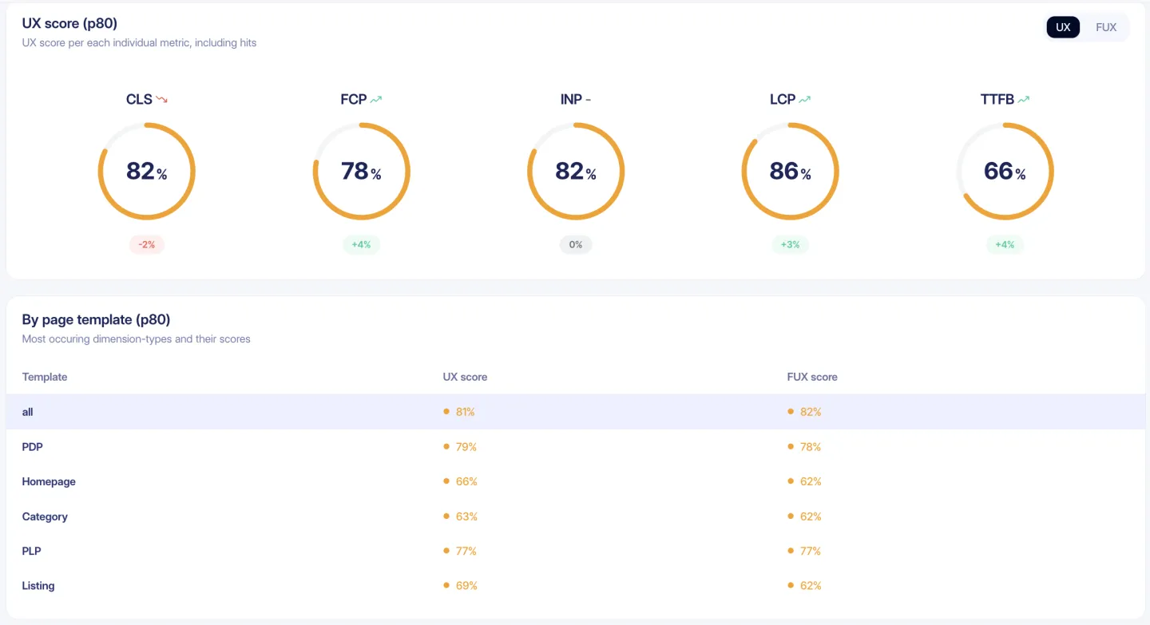Click the green upward trend icon beside FCP
1150x625 pixels.
[x=376, y=98]
